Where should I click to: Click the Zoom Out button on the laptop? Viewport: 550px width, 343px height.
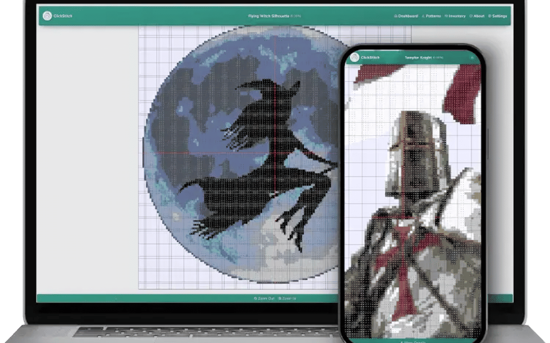264,298
